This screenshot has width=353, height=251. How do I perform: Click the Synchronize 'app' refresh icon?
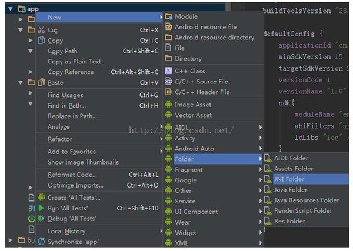[41, 242]
